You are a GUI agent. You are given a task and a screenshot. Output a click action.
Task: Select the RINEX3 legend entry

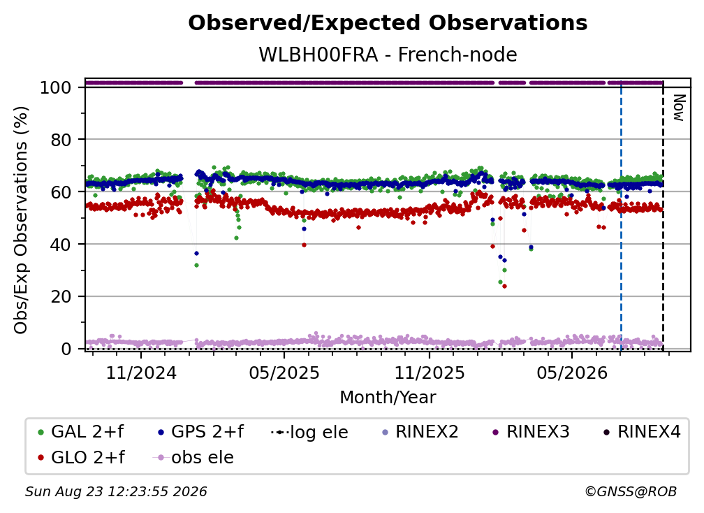click(x=531, y=432)
